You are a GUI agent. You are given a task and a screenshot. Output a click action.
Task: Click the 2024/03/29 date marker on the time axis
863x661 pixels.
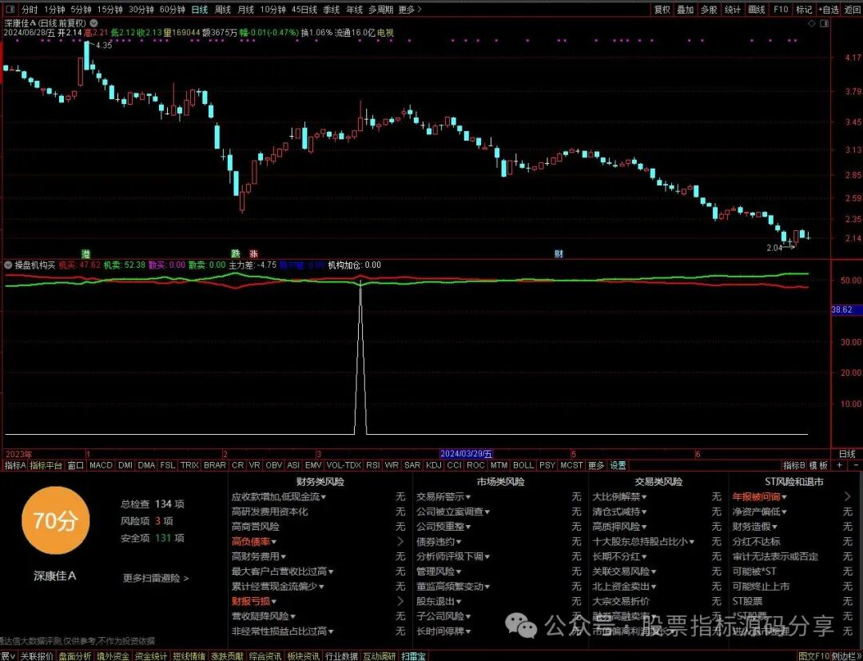point(466,454)
